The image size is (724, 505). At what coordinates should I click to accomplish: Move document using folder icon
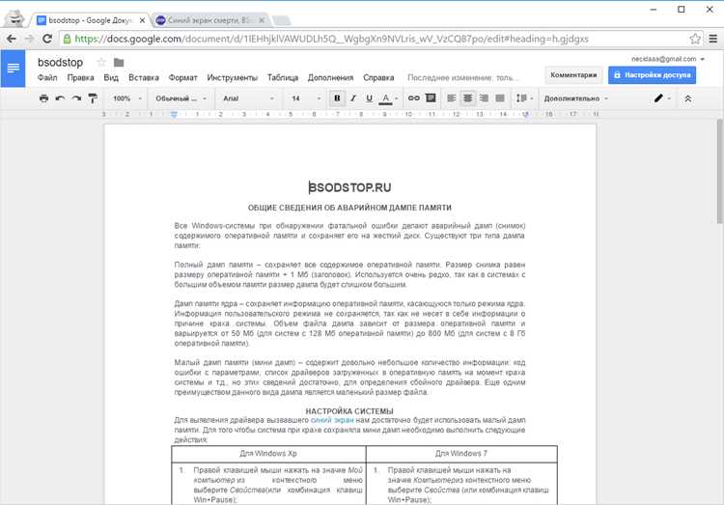[x=119, y=62]
